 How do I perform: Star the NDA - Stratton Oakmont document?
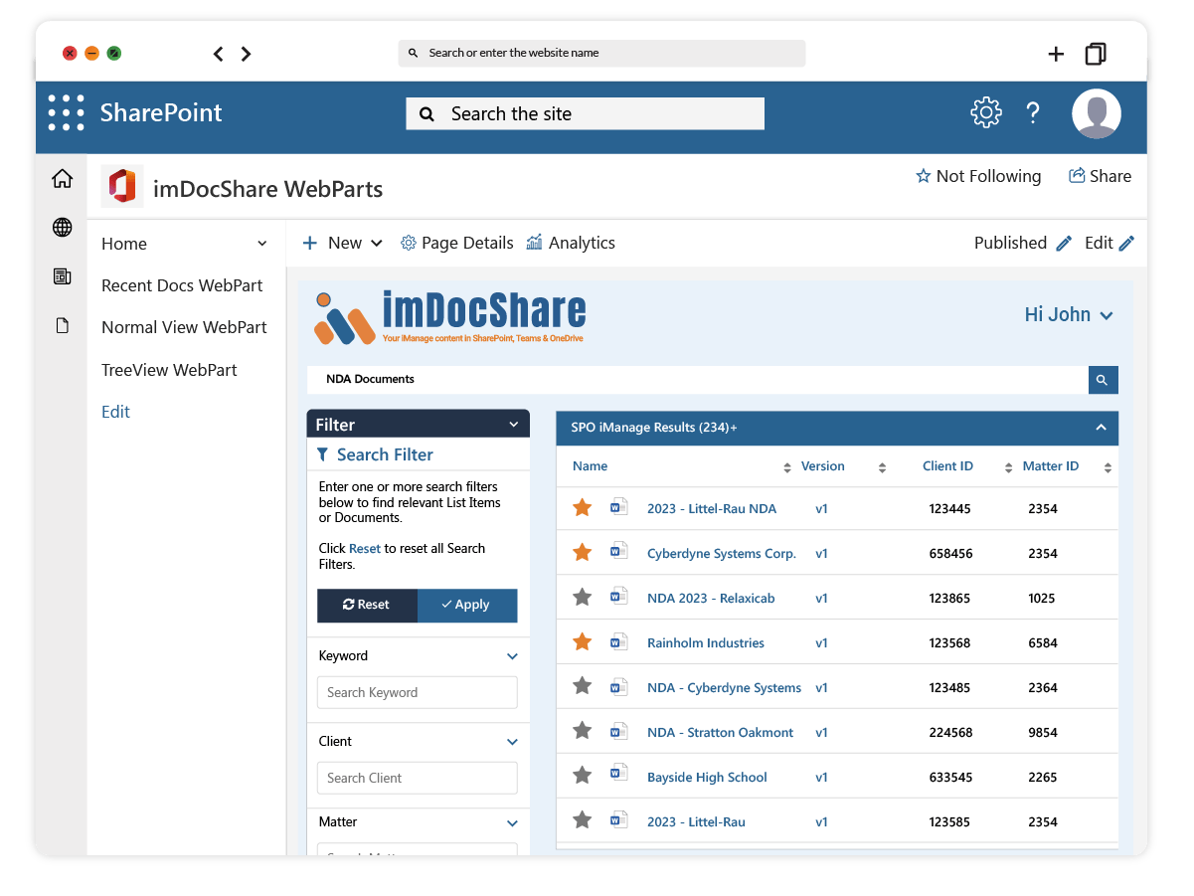pyautogui.click(x=583, y=731)
